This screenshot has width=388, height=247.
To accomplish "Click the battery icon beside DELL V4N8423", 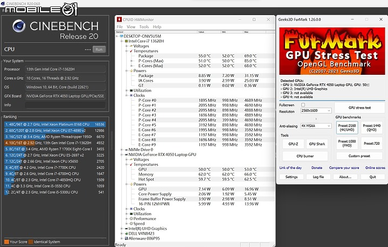I will (127, 234).
